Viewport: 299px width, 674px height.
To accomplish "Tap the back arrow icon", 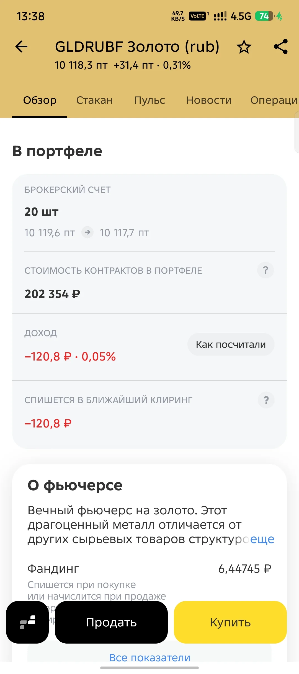I will coord(22,46).
